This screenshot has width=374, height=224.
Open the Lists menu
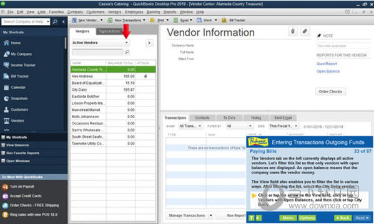click(41, 12)
